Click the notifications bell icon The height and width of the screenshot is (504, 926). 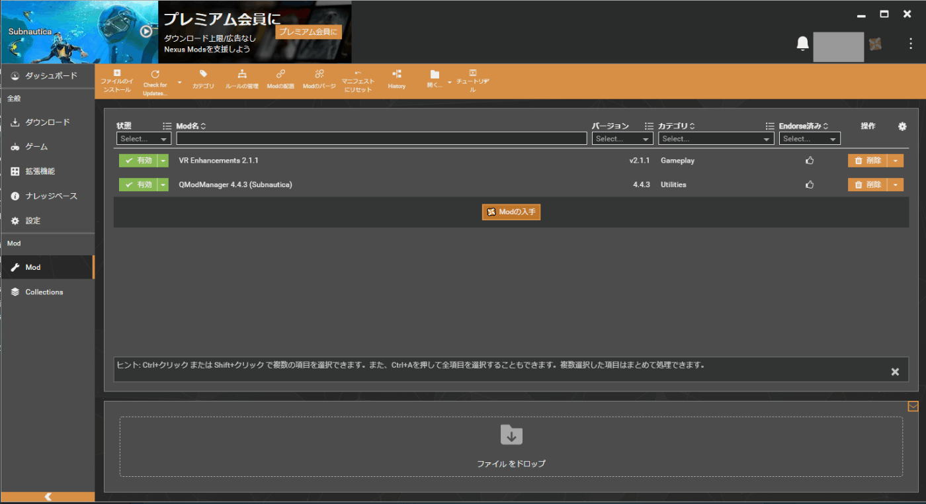(x=802, y=44)
